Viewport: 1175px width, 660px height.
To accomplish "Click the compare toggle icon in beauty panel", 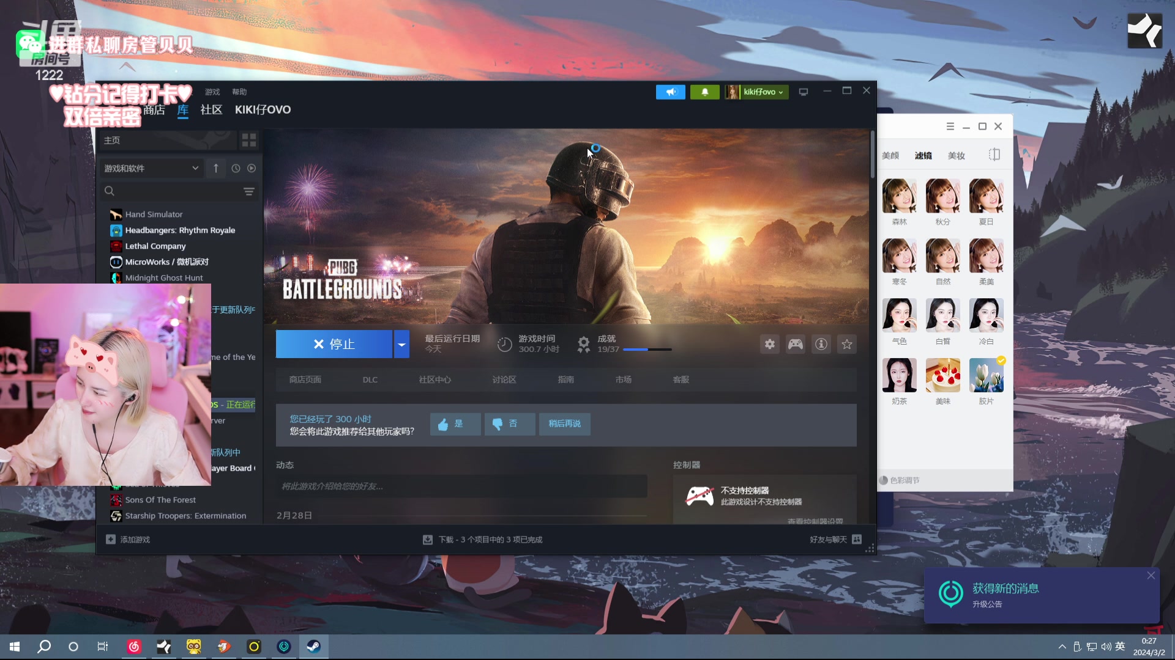I will click(994, 155).
